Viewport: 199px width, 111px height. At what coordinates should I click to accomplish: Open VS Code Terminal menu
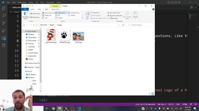(50, 2)
